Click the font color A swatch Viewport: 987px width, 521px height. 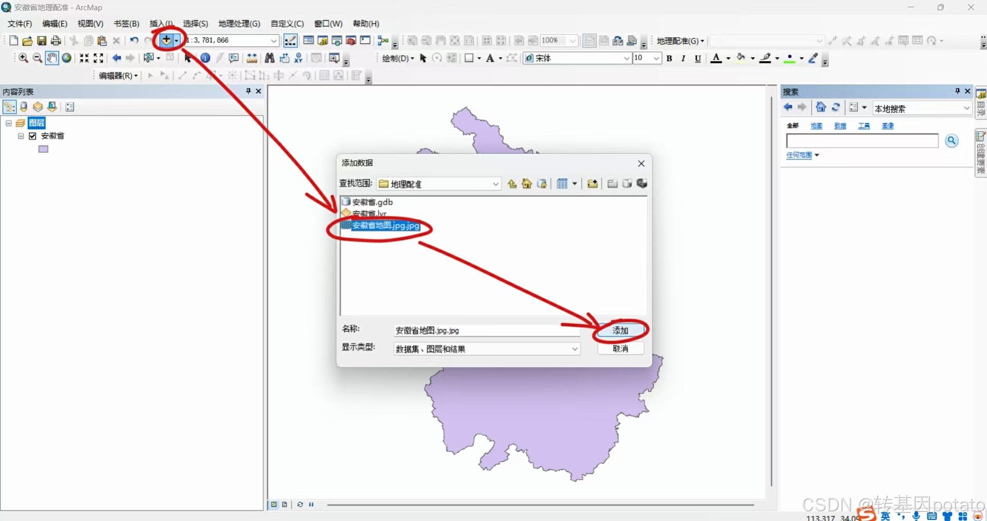[716, 59]
